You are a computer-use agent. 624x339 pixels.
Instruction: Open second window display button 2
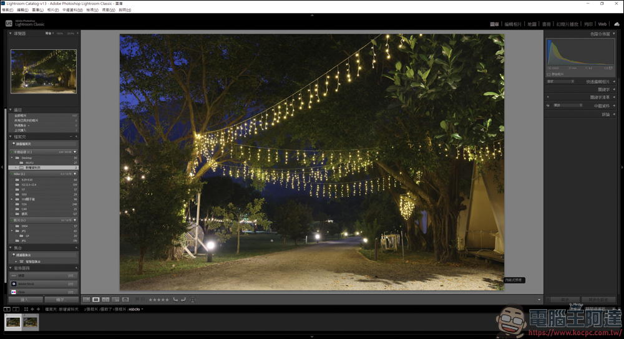click(16, 309)
